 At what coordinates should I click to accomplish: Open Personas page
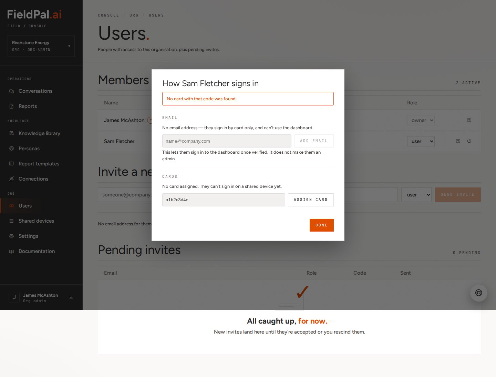[x=29, y=149]
